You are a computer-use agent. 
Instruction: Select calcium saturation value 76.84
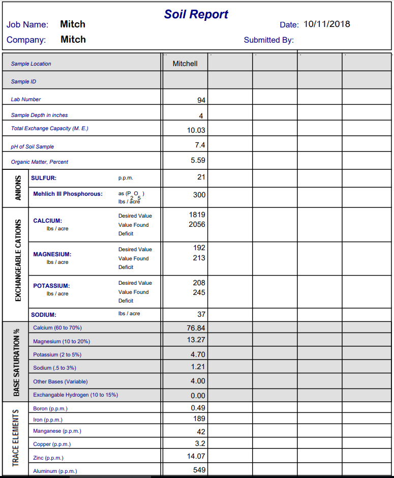coord(196,328)
